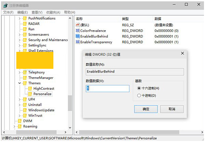Click the ColorPrevalence DWORD value icon
Image resolution: width=205 pixels, height=142 pixels.
pos(78,31)
